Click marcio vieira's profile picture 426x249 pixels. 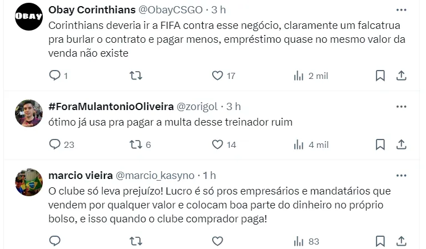(x=28, y=182)
